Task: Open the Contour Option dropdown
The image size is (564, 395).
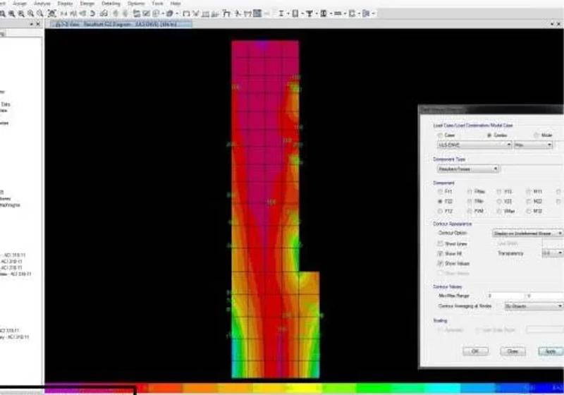Action: [527, 233]
